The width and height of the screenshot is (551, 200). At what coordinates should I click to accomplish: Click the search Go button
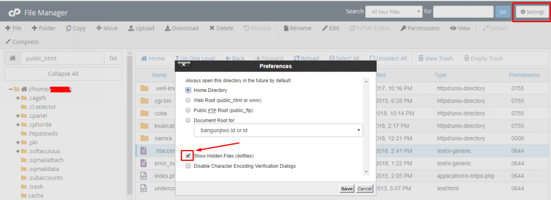coord(503,12)
